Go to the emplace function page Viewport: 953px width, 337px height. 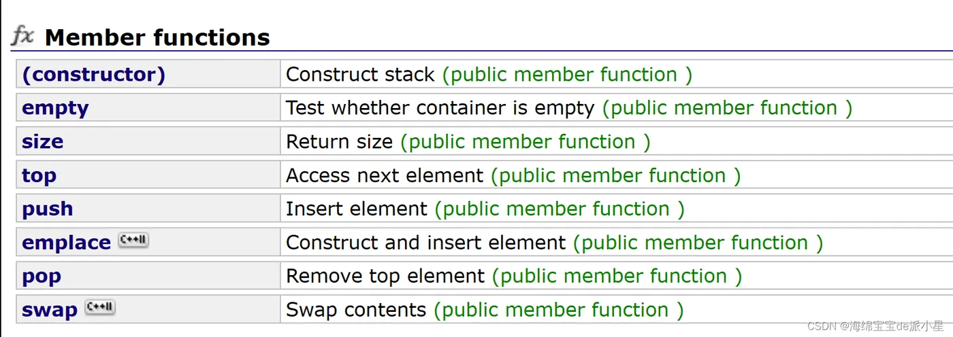(x=66, y=243)
